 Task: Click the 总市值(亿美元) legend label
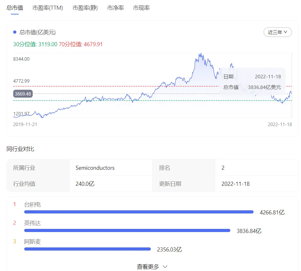[37, 32]
